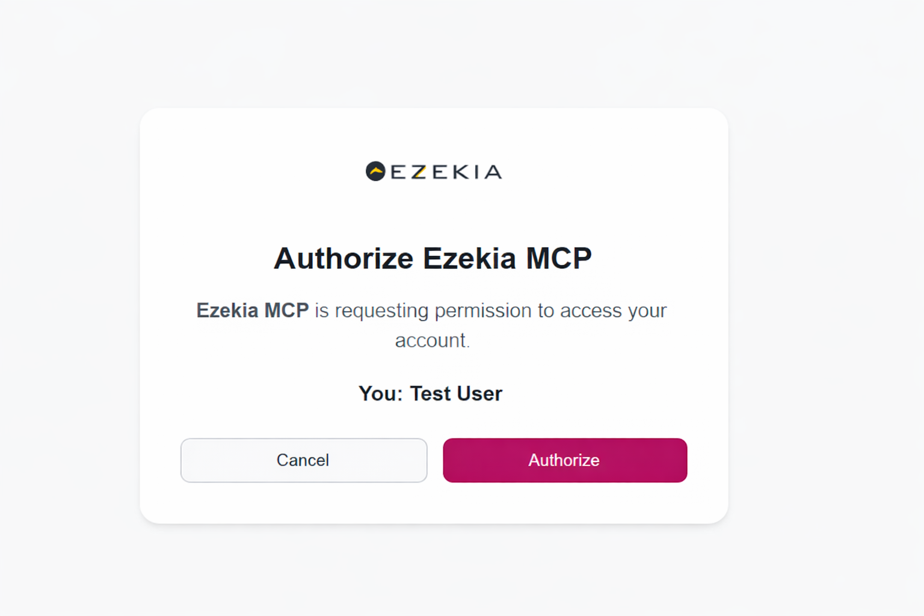Click the "You:" label
The image size is (924, 616).
tap(380, 393)
